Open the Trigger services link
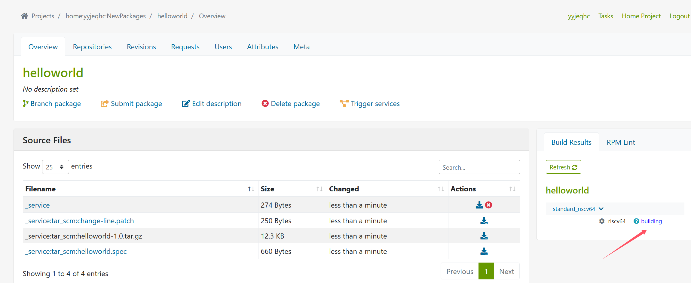 tap(375, 104)
